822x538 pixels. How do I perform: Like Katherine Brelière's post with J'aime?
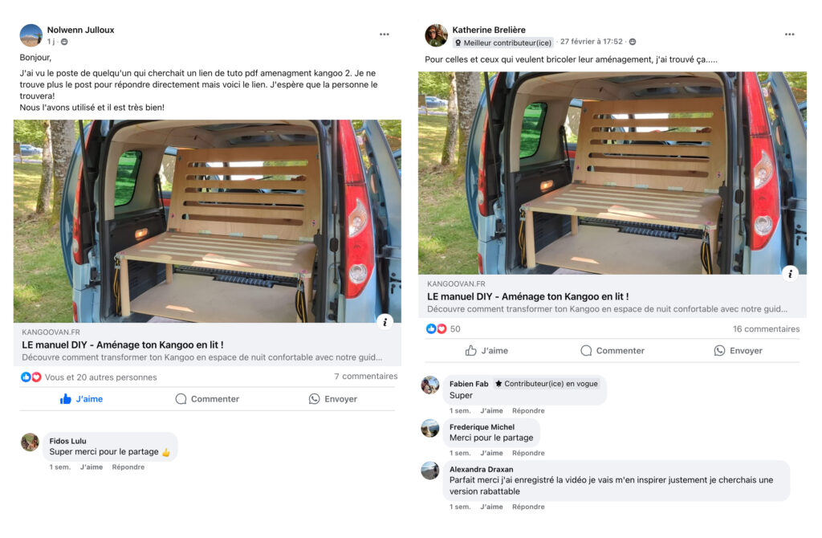tap(486, 351)
